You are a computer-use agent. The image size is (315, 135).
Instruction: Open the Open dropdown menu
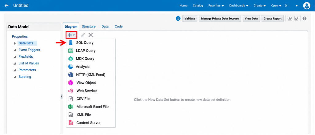(276, 6)
